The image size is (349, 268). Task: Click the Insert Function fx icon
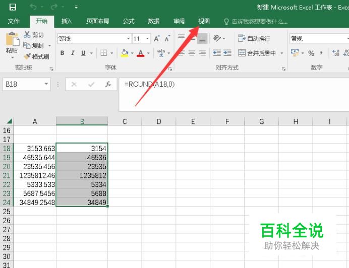(x=108, y=85)
